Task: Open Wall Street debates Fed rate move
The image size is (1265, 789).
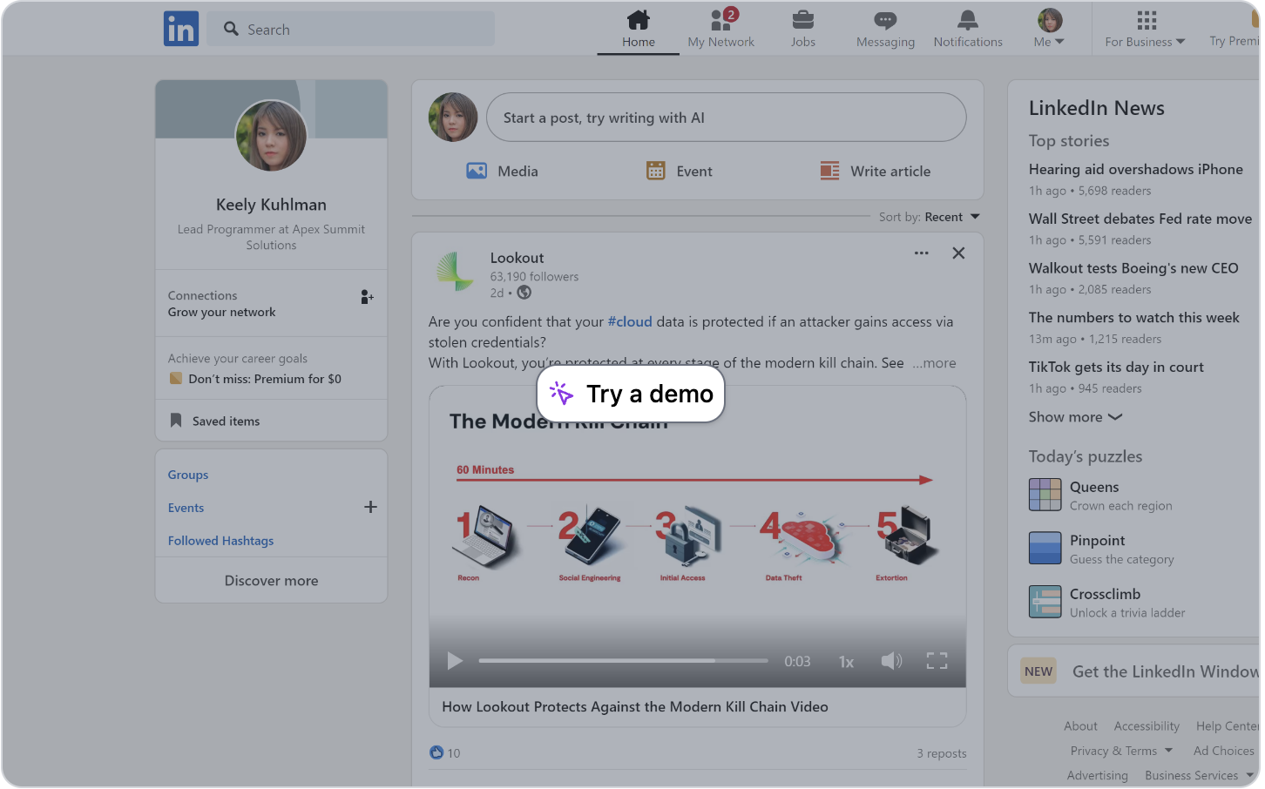Action: 1140,219
